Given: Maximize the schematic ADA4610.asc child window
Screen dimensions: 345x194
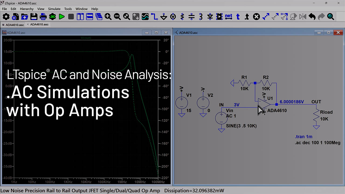Looking at the screenshot, I should [329, 33].
